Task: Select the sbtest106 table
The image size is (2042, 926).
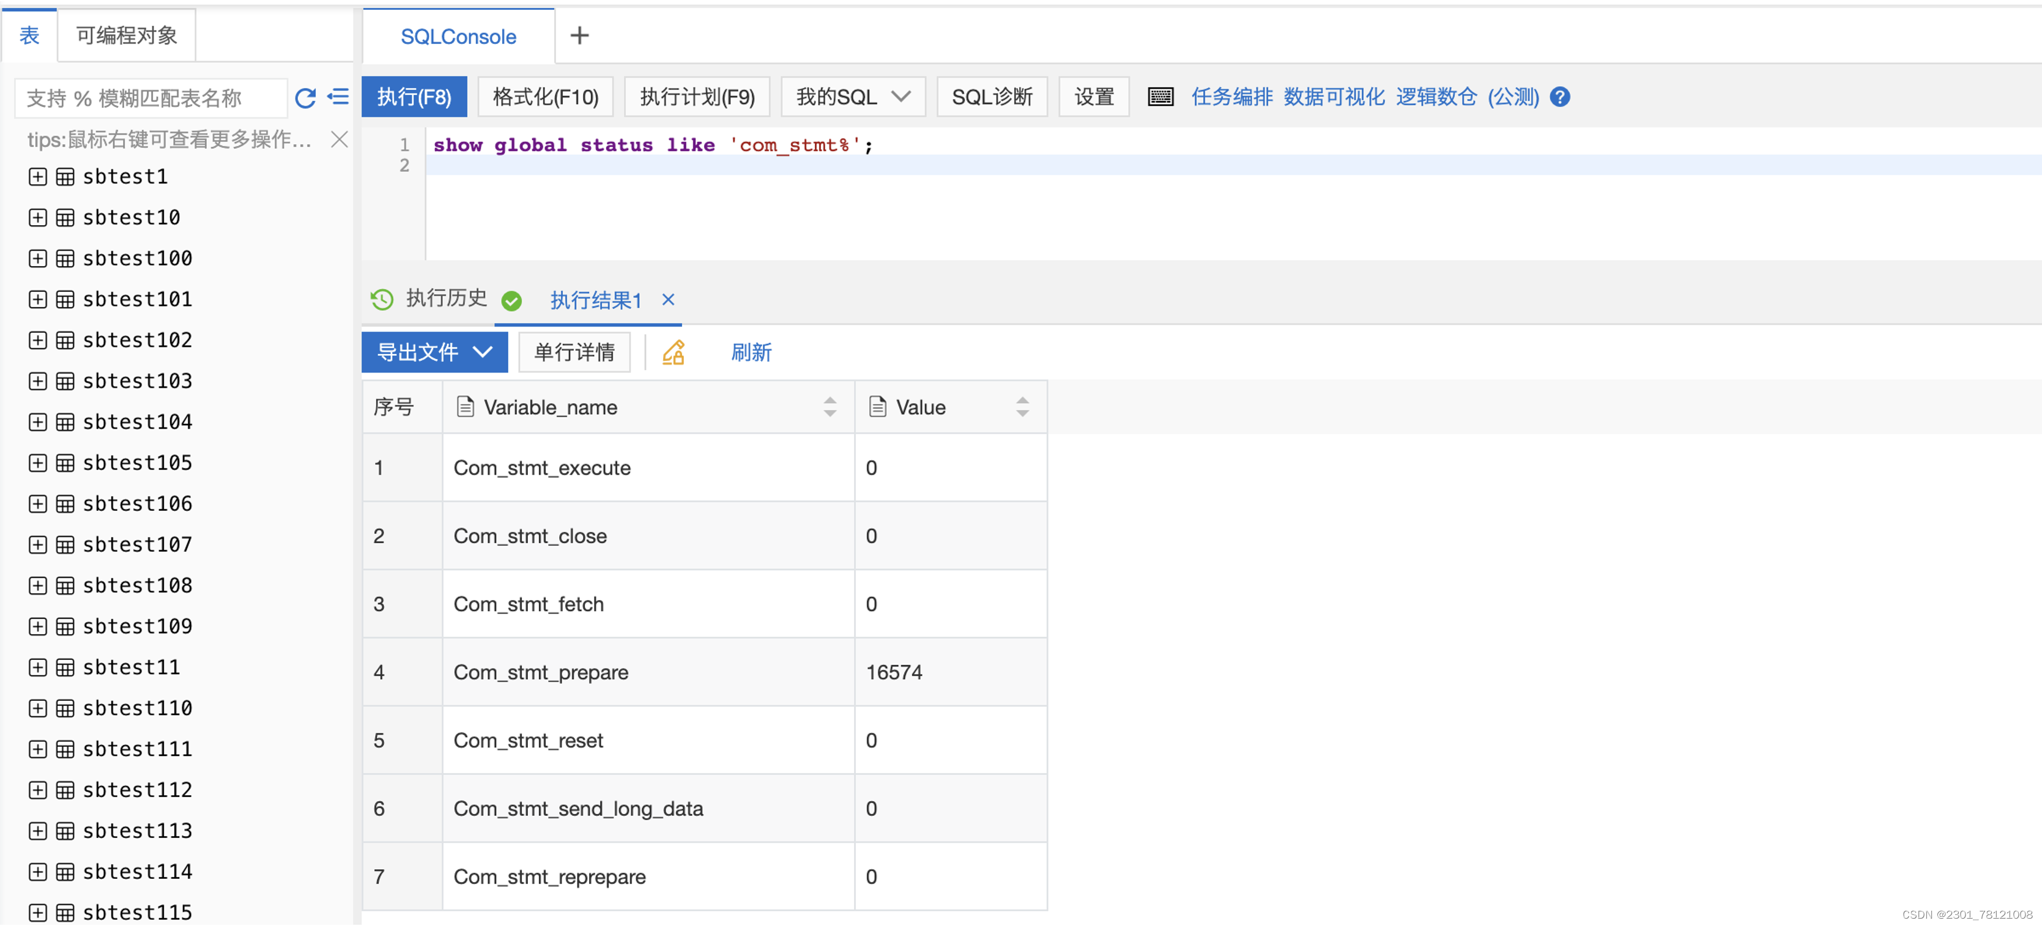Action: pos(137,504)
